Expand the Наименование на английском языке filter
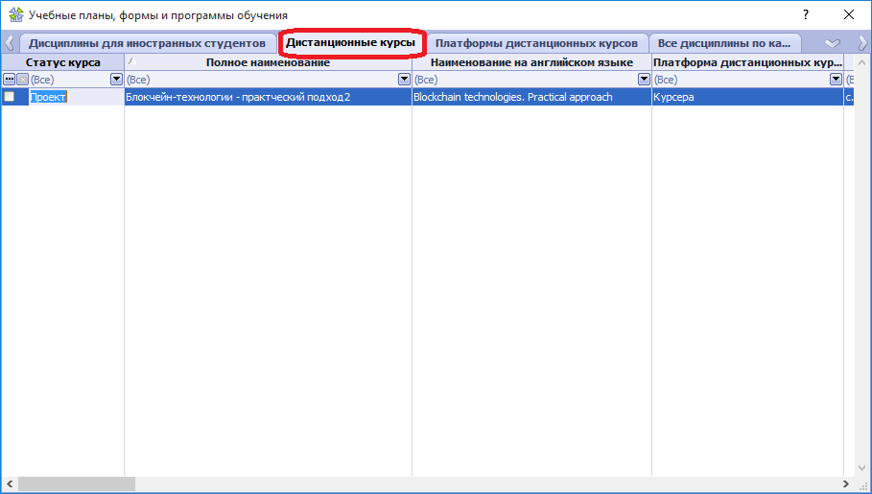This screenshot has width=872, height=494. click(x=644, y=80)
